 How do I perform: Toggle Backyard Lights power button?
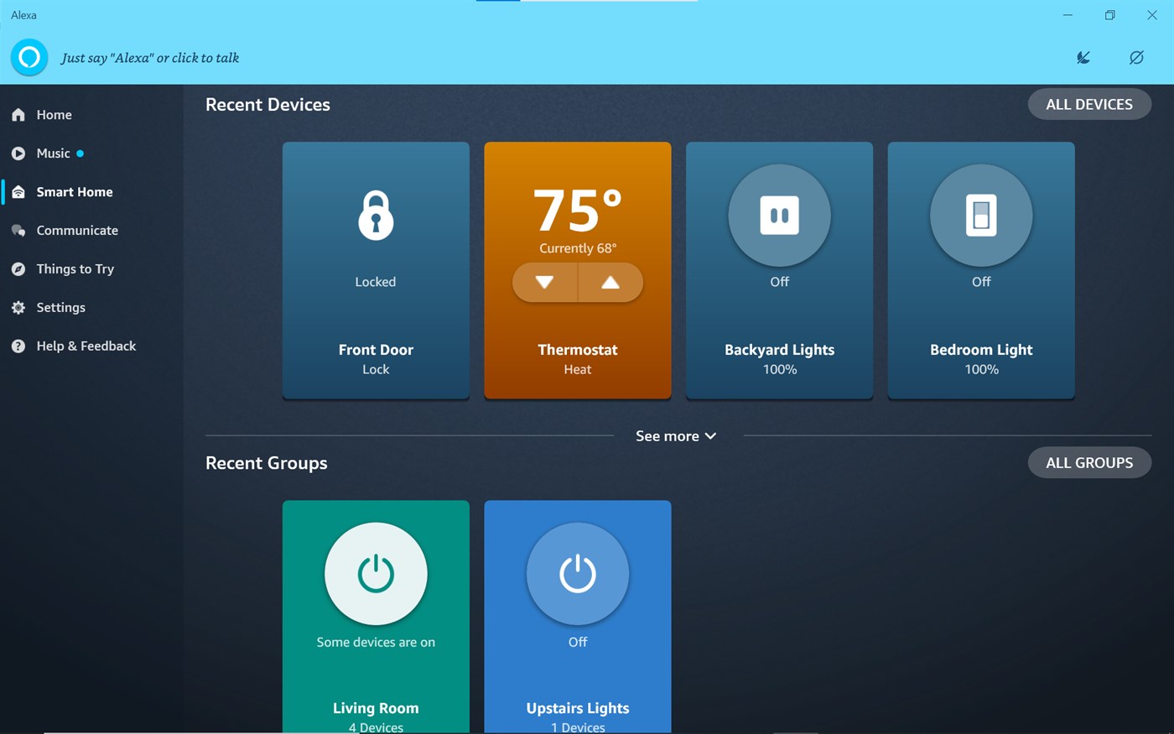[x=778, y=215]
